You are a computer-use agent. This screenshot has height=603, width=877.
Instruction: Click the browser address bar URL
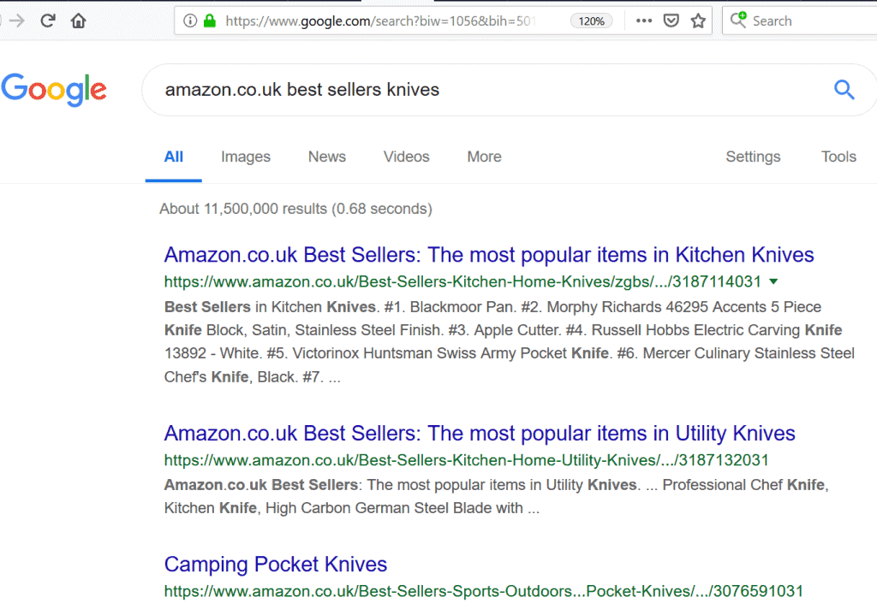[380, 21]
